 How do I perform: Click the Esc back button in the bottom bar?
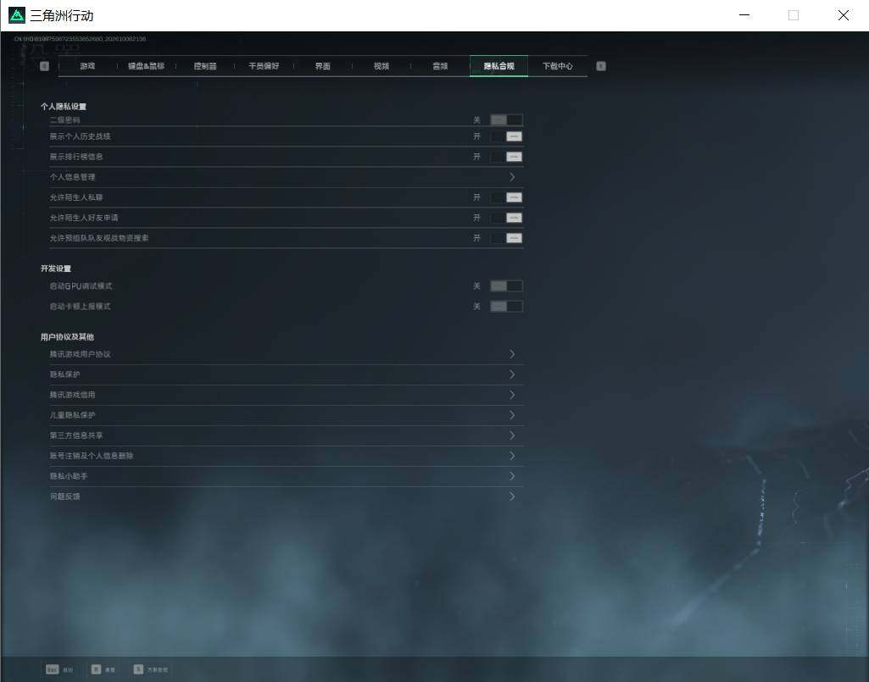pos(59,669)
